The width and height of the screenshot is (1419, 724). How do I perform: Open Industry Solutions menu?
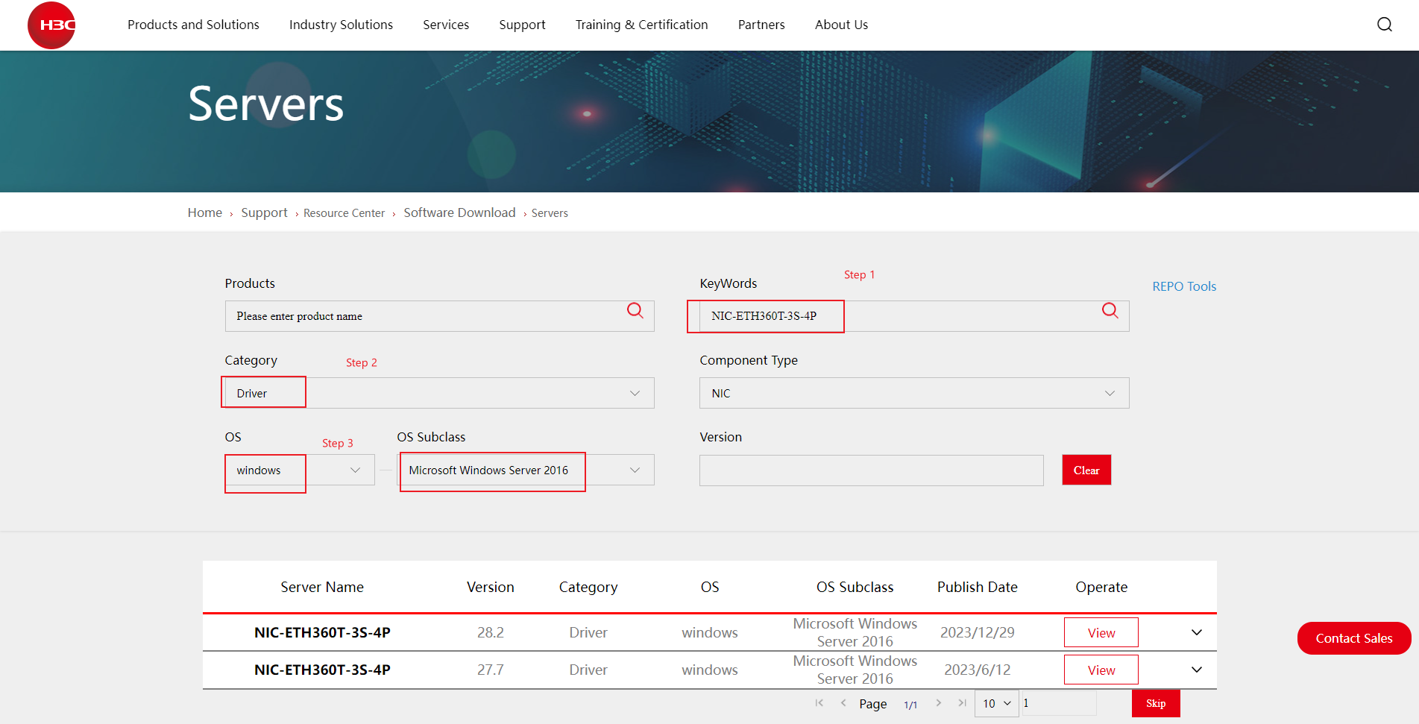click(341, 25)
